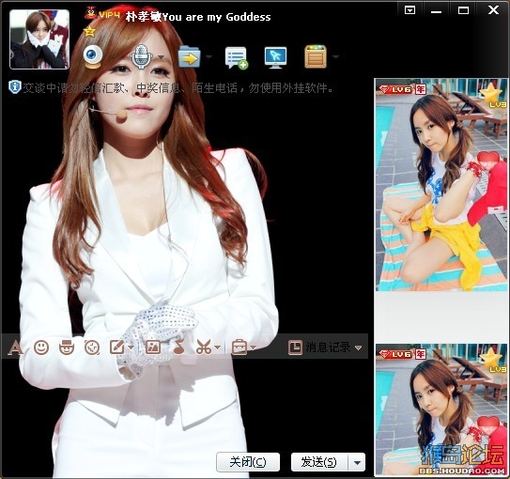The width and height of the screenshot is (510, 479).
Task: Open the applications box icon
Action: tap(316, 57)
